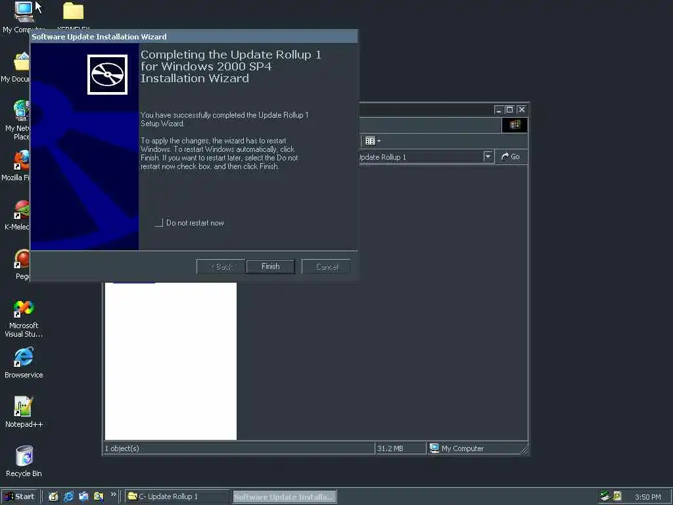Image resolution: width=673 pixels, height=505 pixels.
Task: Select the Notepad++ desktop shortcut
Action: (x=24, y=412)
